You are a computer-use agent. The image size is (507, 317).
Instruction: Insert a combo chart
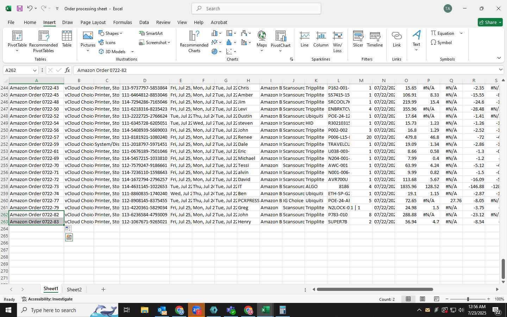(x=246, y=42)
